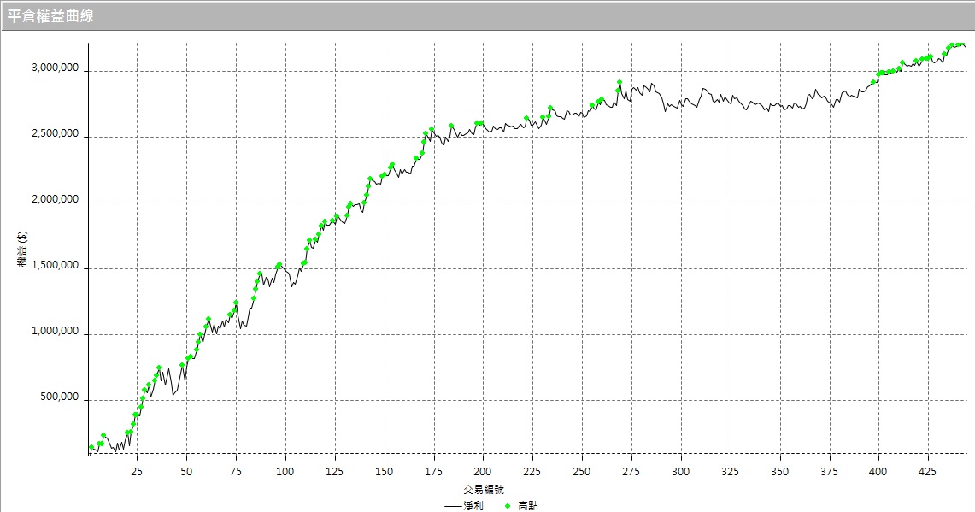
Task: Click the 交易編號 x-axis title
Action: point(483,490)
